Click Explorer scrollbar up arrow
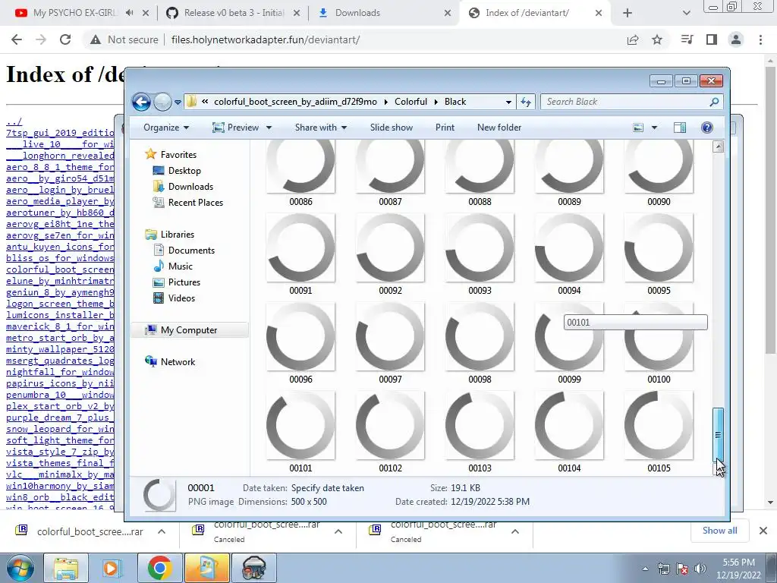The width and height of the screenshot is (777, 583). tap(718, 147)
